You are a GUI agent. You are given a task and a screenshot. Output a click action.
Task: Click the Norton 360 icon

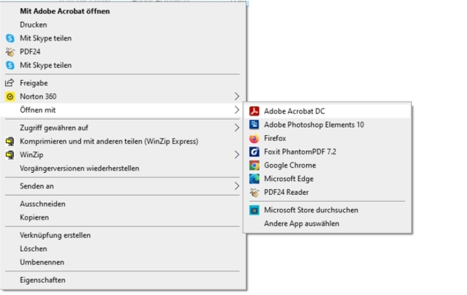[x=10, y=96]
